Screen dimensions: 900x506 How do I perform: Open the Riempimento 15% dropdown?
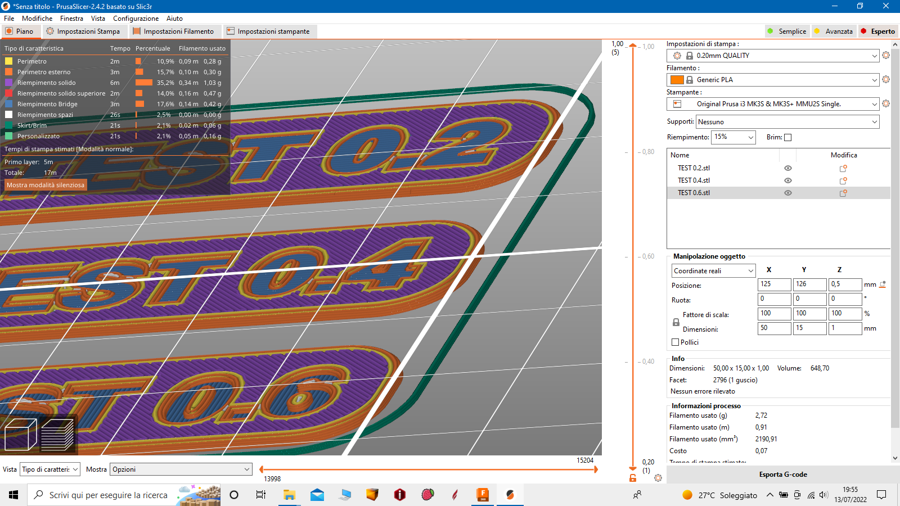[x=733, y=137]
